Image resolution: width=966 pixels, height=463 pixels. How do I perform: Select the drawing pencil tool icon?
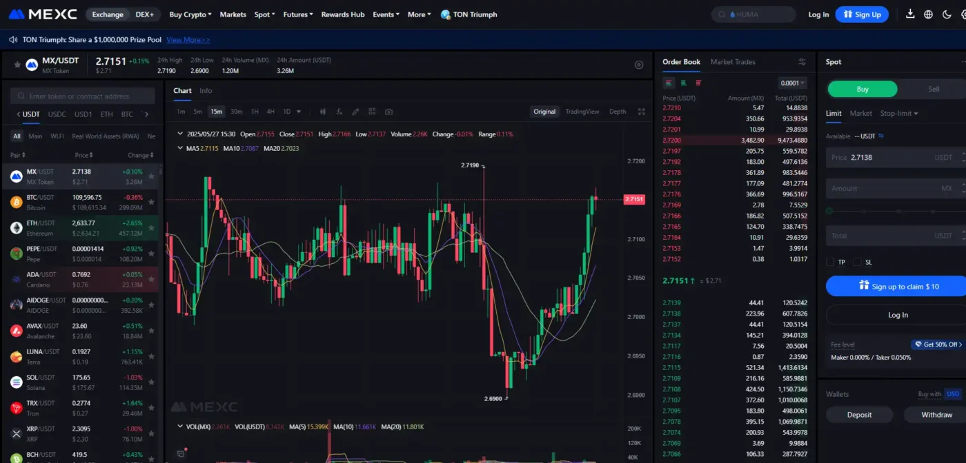[x=355, y=112]
